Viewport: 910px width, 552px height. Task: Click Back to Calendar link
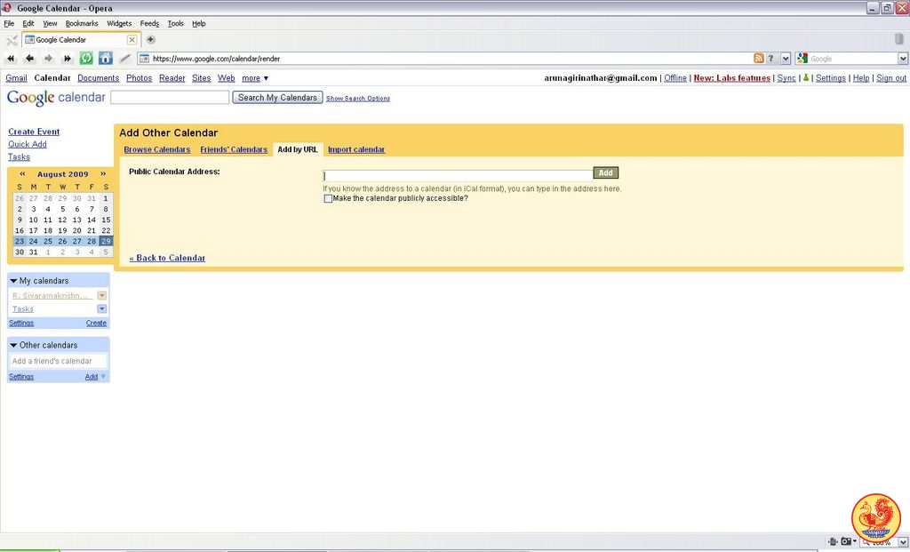pos(167,258)
